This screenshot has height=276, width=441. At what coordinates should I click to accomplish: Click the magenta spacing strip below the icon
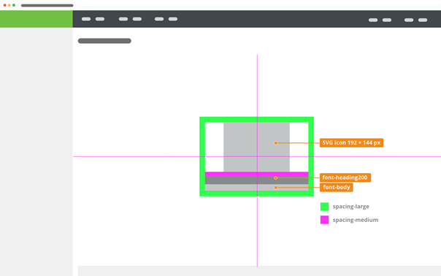click(x=256, y=175)
